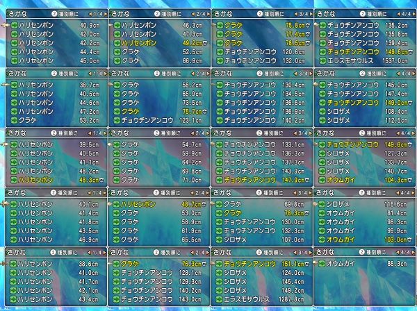Select crown icon beside オウムガイ 103.0cm
This screenshot has height=311, width=417.
click(x=410, y=239)
